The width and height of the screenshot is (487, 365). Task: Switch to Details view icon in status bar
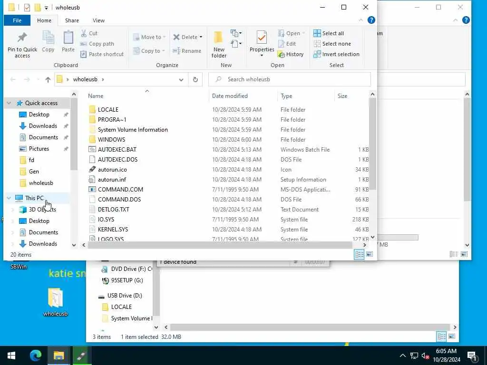click(x=359, y=255)
